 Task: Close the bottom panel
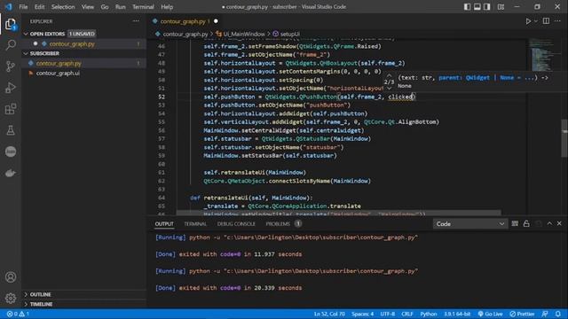[559, 224]
